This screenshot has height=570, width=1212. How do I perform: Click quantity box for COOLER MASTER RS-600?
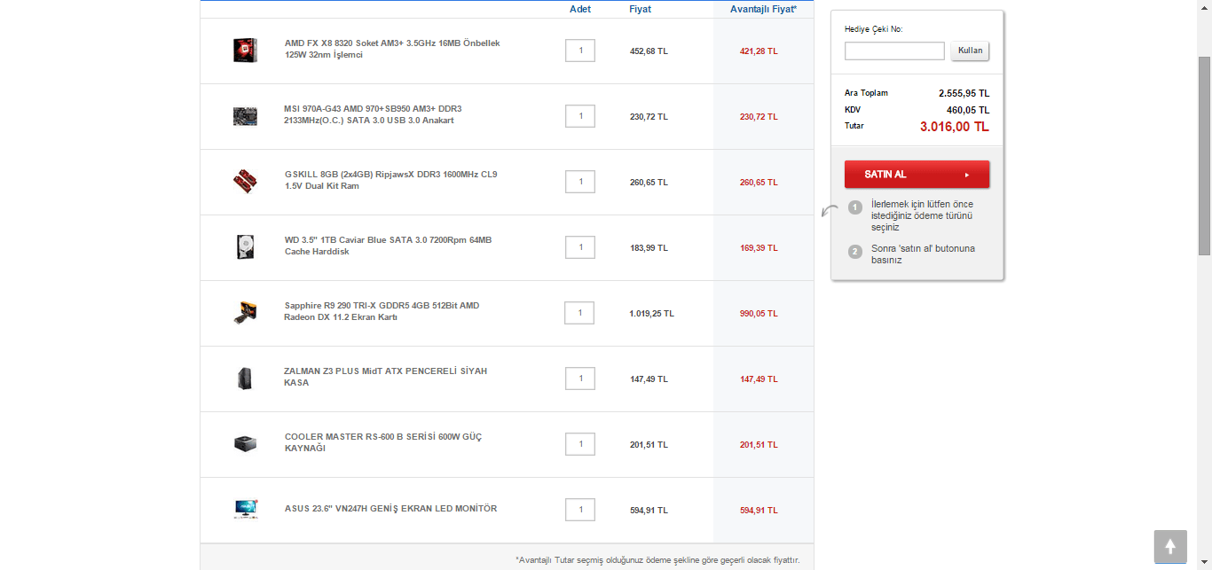click(x=580, y=444)
